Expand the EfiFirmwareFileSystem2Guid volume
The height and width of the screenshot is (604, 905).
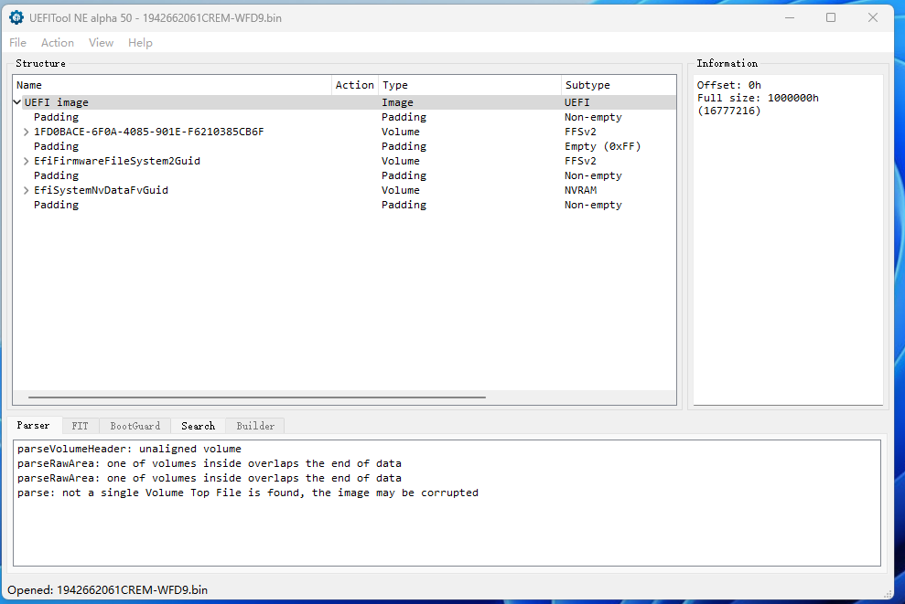coord(26,162)
